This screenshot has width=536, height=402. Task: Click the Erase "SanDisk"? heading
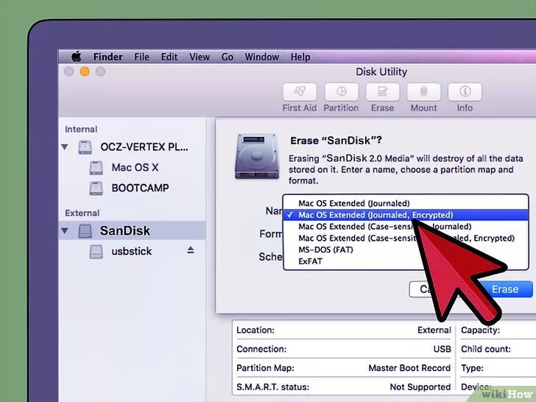(x=336, y=141)
